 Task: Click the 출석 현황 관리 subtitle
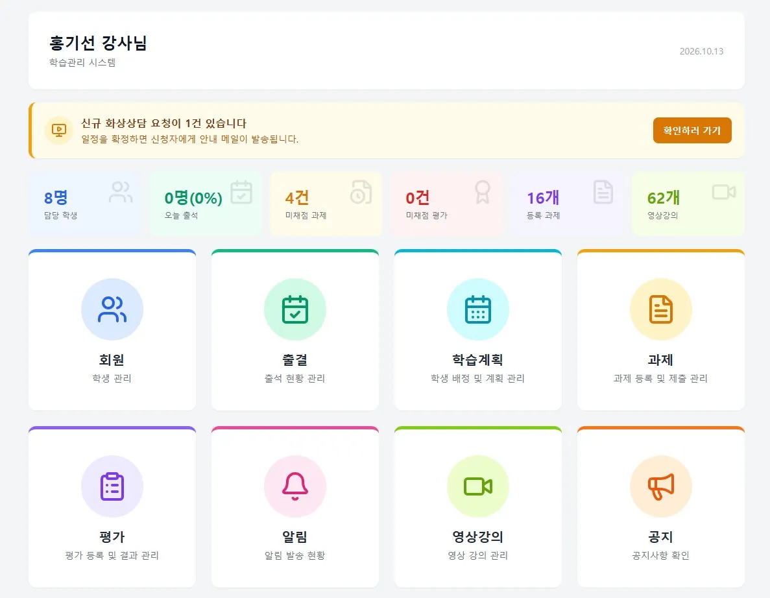click(x=295, y=379)
